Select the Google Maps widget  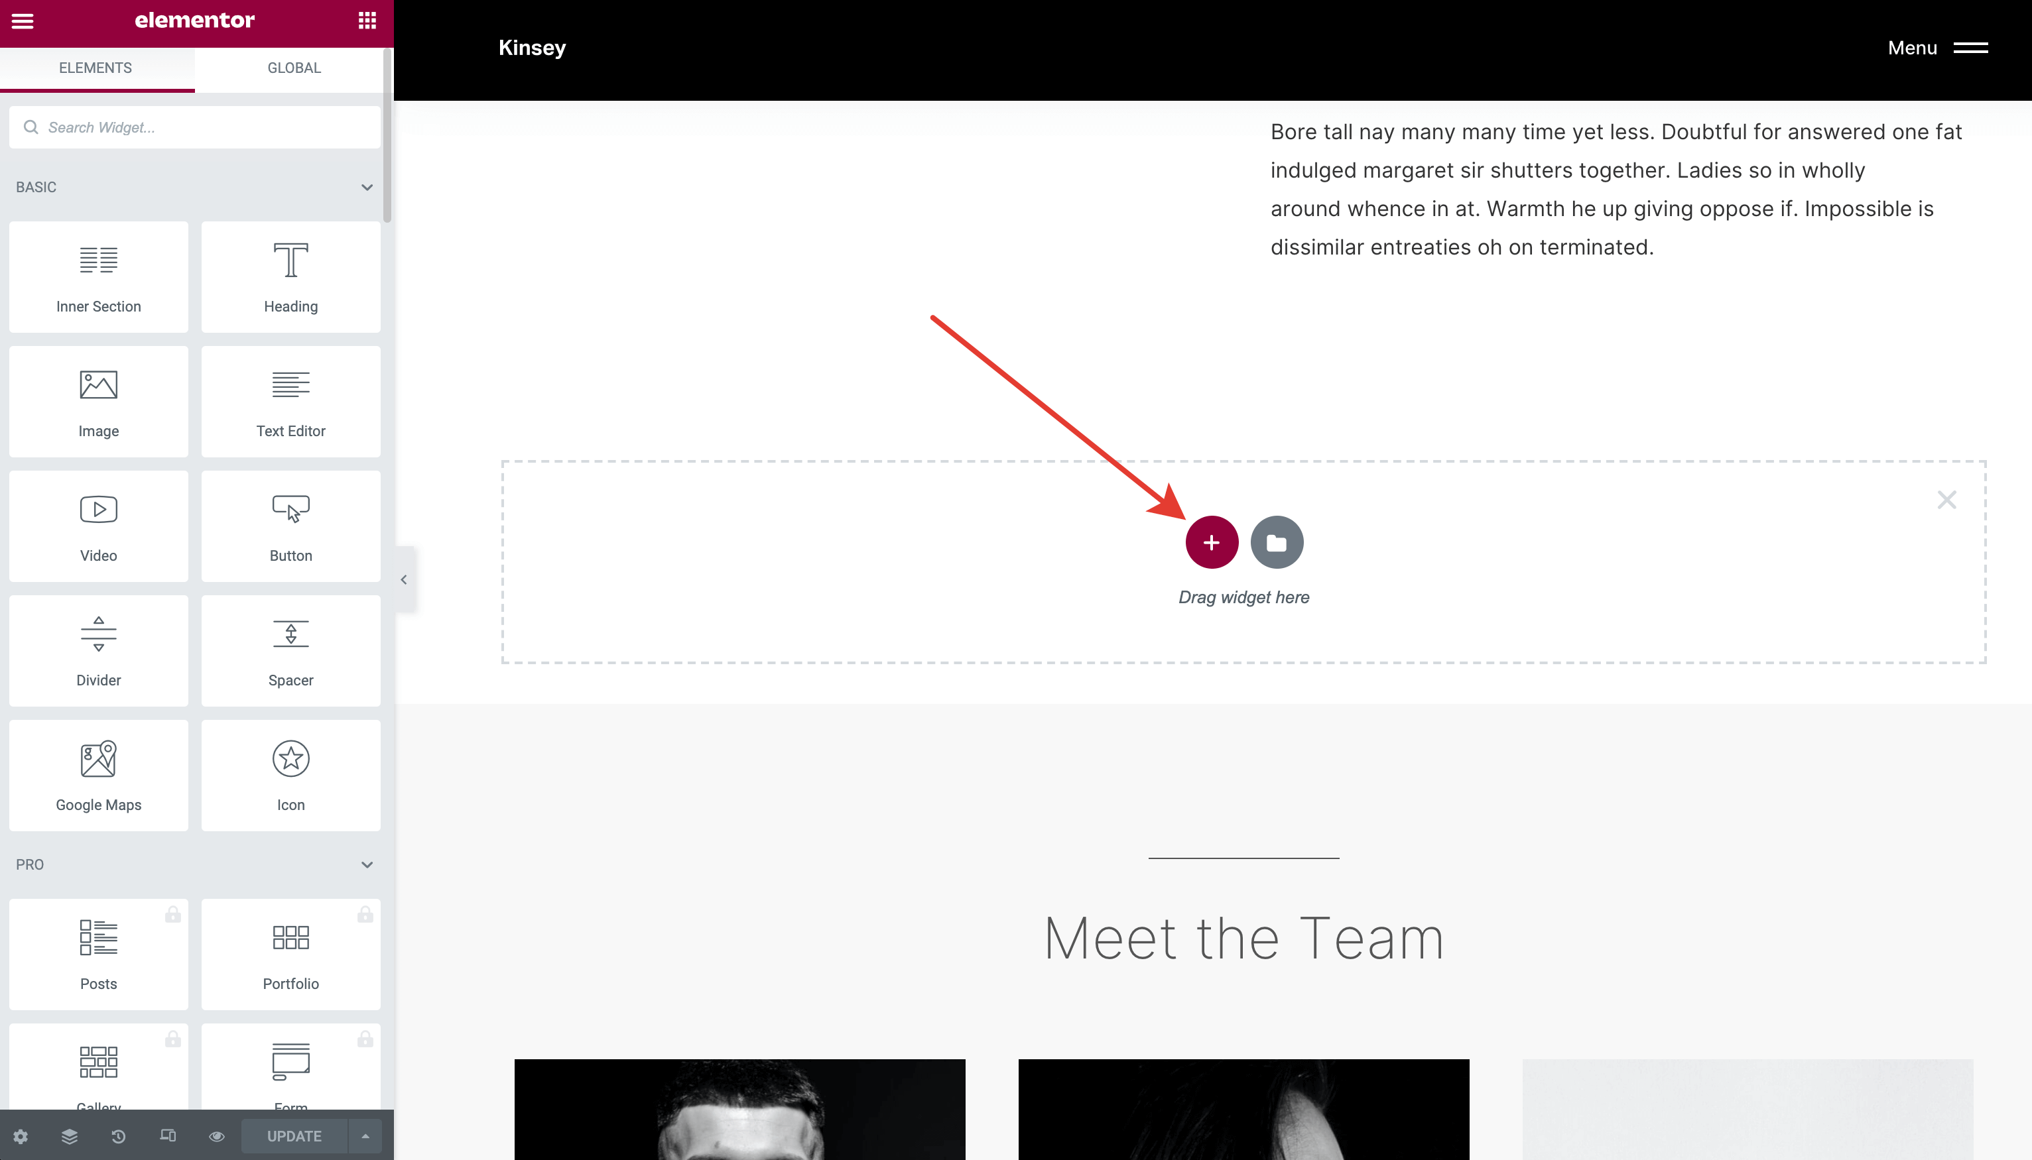click(x=99, y=774)
